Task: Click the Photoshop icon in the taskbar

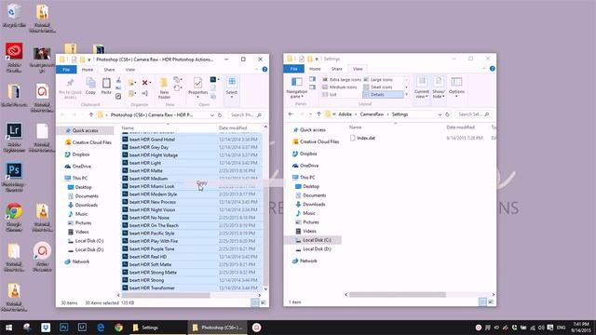Action: (x=64, y=328)
